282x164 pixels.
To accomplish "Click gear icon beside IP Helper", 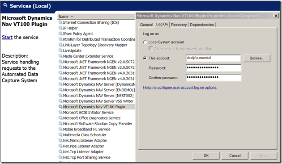I will coord(60,28).
